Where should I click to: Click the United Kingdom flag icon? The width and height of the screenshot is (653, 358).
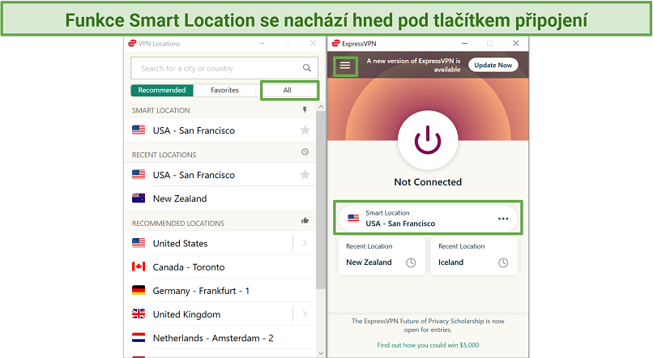coord(139,314)
